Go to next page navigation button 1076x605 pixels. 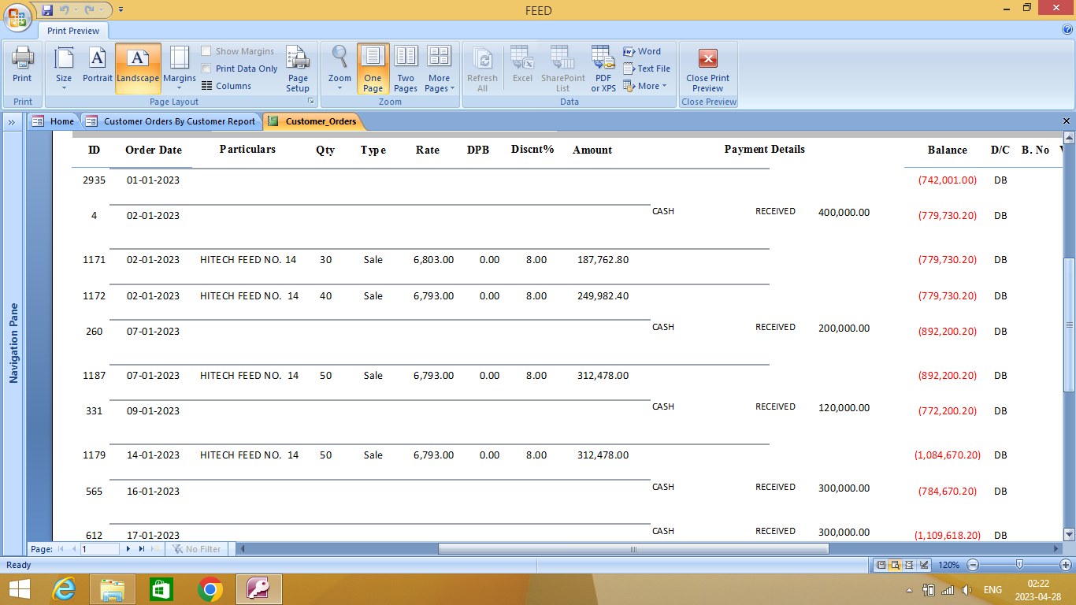click(128, 548)
